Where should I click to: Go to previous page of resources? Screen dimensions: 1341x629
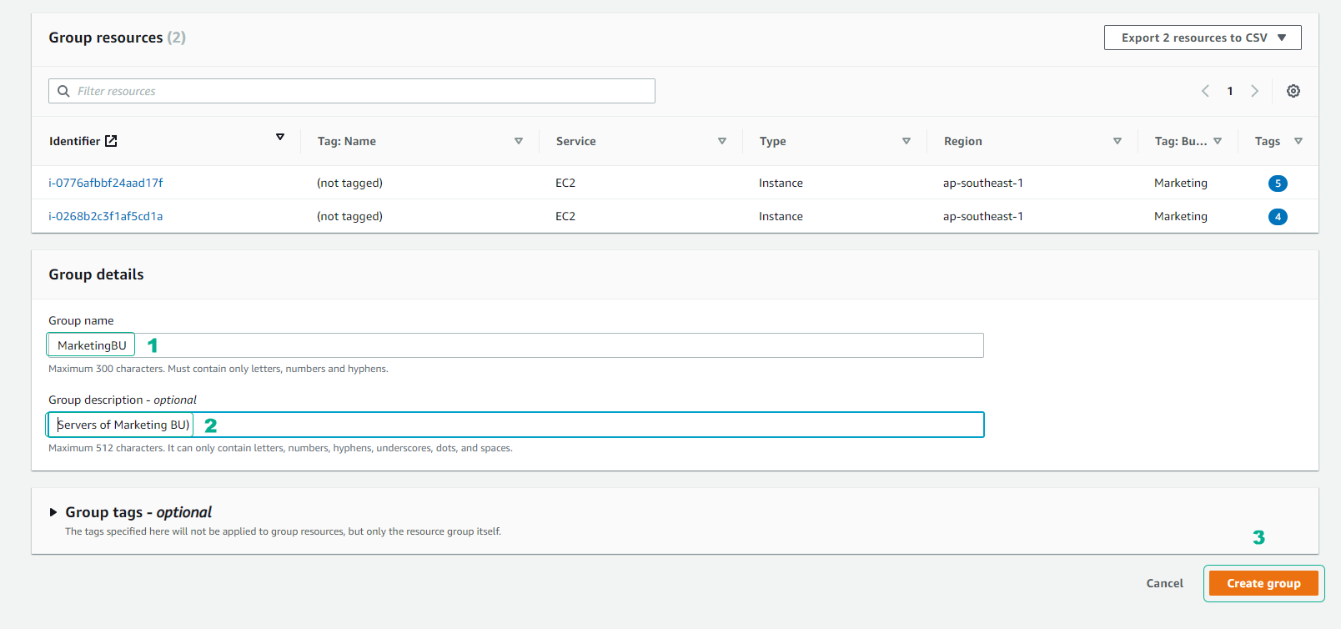(x=1205, y=91)
